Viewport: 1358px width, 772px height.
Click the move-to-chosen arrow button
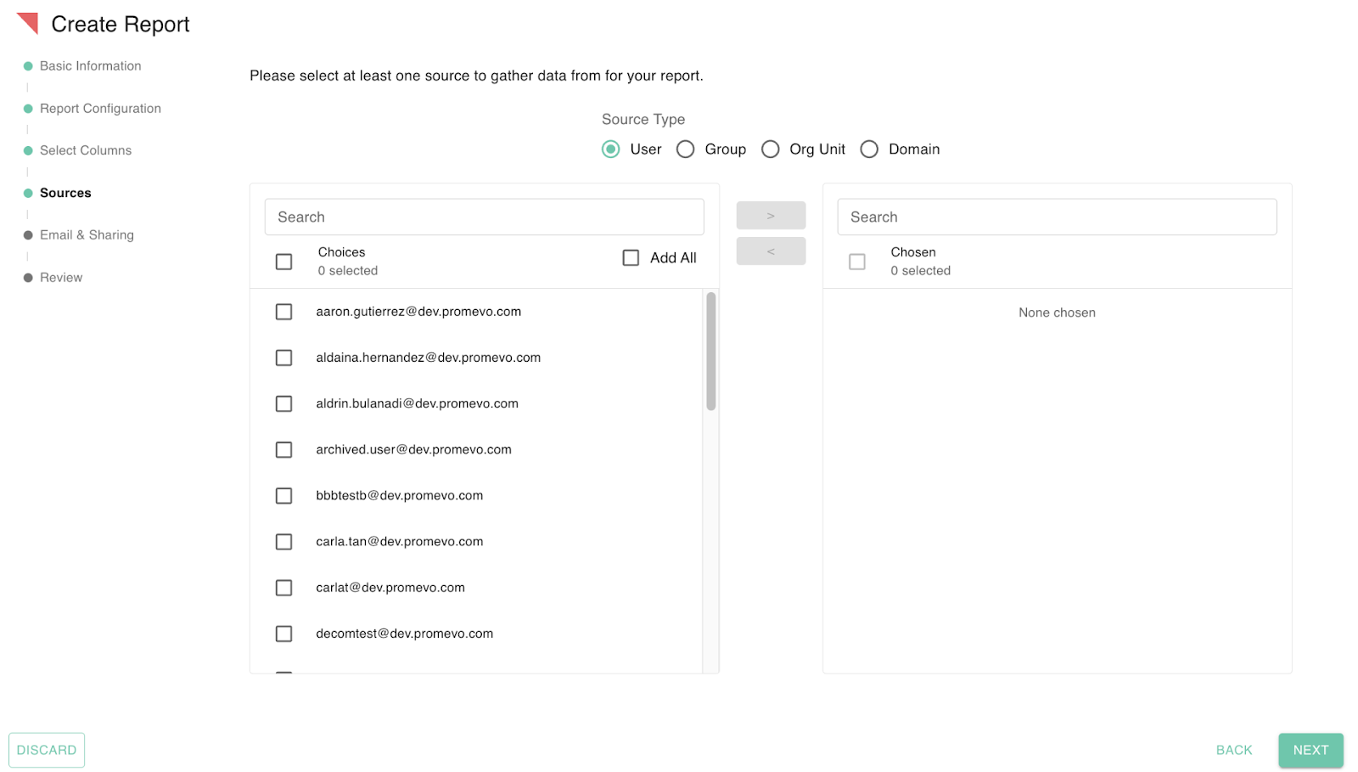[x=771, y=215]
